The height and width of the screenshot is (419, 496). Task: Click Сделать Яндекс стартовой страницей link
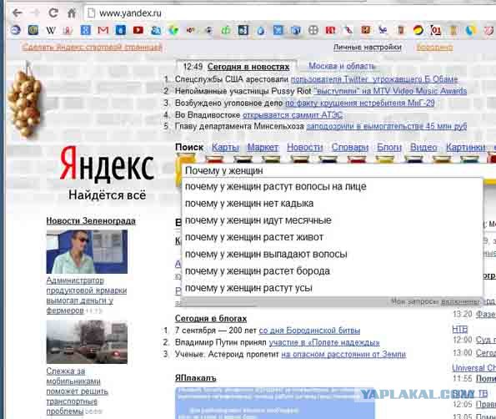92,48
